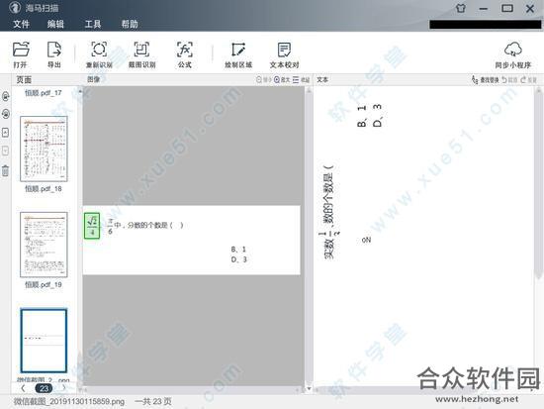Viewport: 544px width, 409px height.
Task: Click the '一共 23 页' status text
Action: coord(153,402)
